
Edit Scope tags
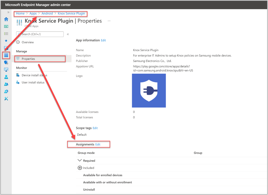pos(95,128)
